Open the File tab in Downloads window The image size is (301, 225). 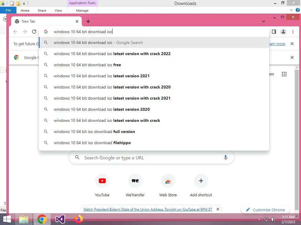coord(8,10)
